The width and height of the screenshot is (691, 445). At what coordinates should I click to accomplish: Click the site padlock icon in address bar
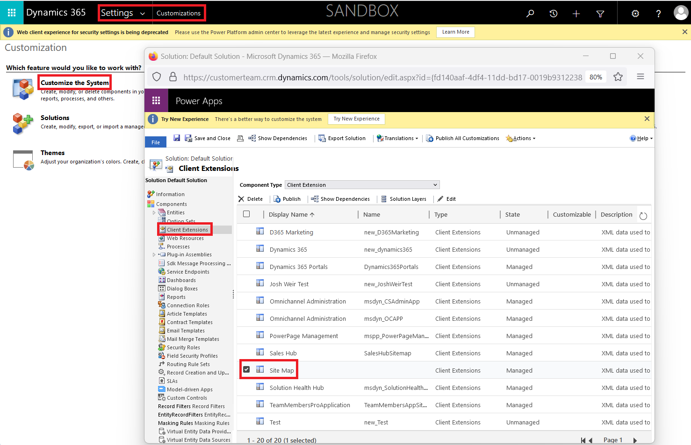(x=173, y=77)
